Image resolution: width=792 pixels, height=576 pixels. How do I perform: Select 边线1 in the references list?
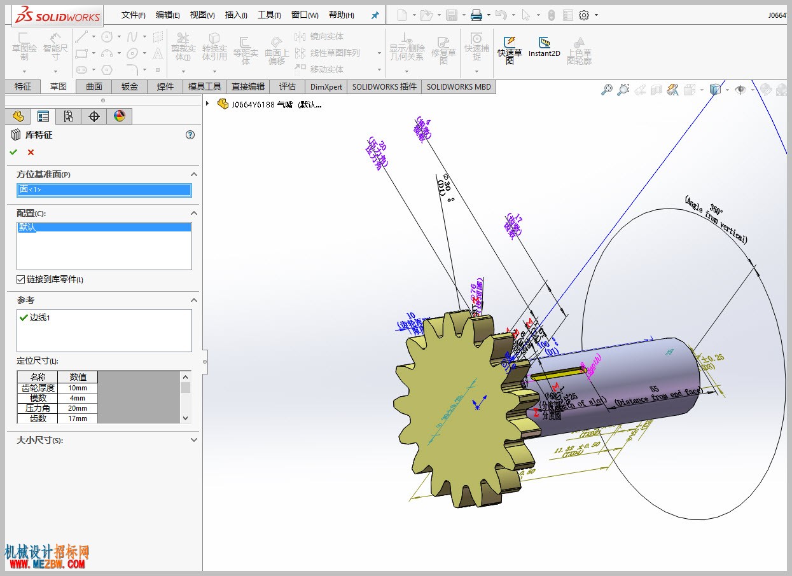(39, 317)
